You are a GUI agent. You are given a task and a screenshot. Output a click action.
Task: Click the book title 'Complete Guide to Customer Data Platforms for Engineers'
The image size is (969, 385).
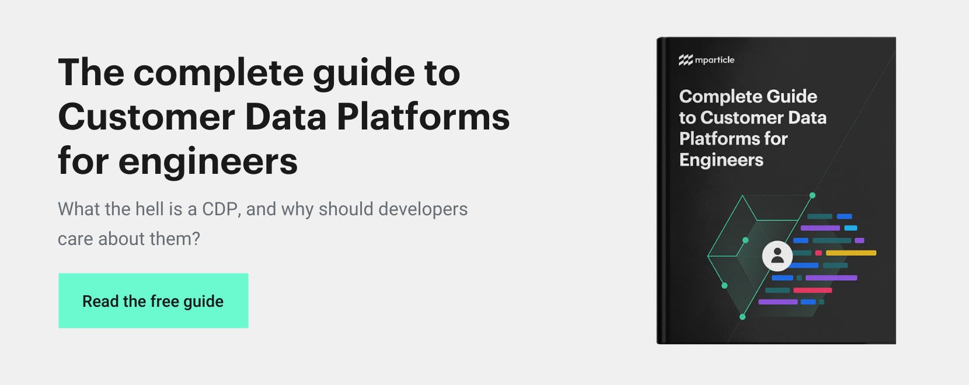coord(752,128)
